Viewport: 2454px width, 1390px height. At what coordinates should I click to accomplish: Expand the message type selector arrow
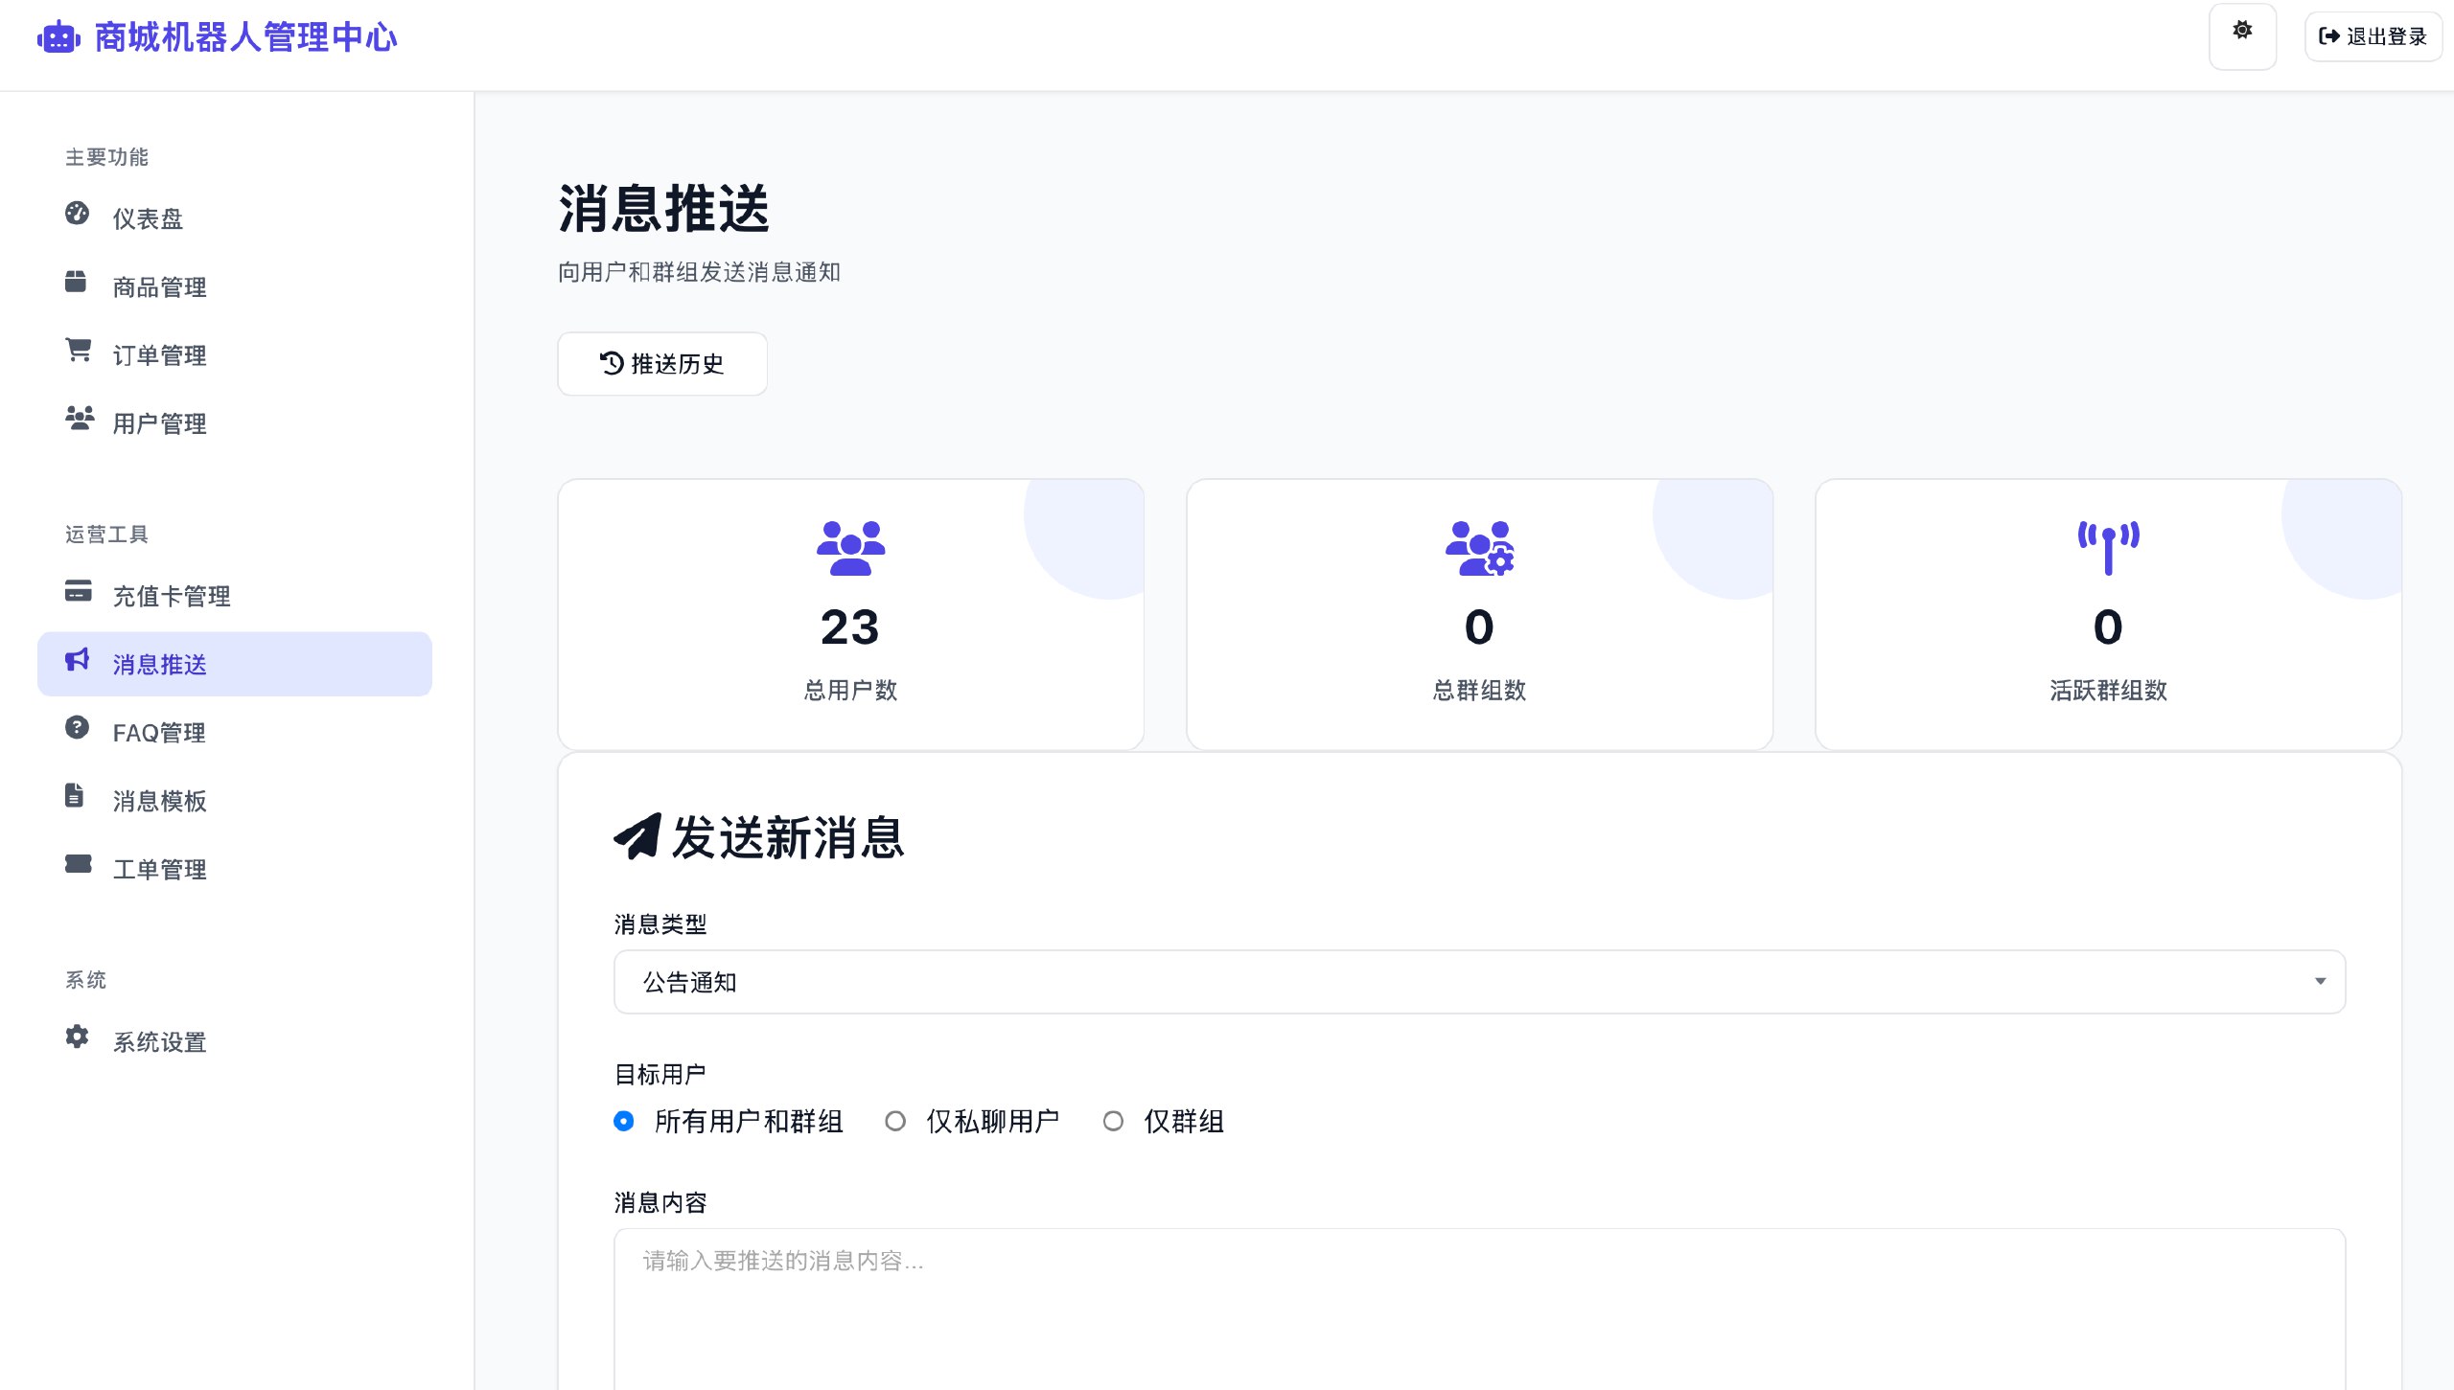[x=2321, y=981]
